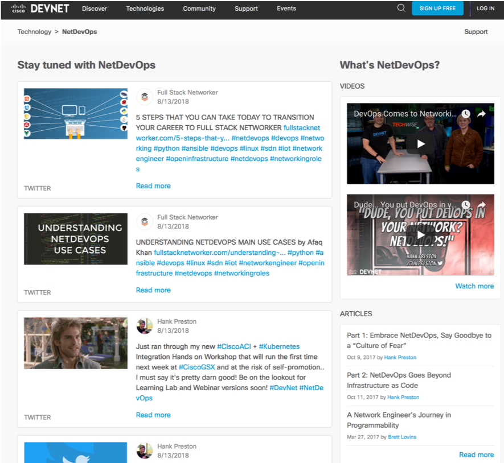Click Hank Preston's profile avatar
Image resolution: width=504 pixels, height=463 pixels.
point(144,326)
